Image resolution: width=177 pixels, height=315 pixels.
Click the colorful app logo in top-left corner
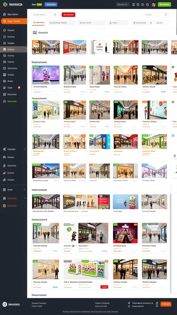point(5,4)
